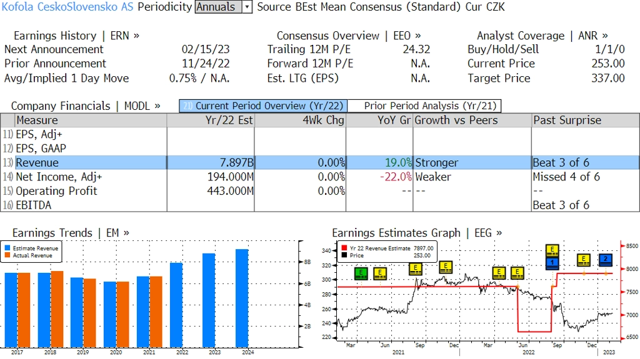Click Next Announcement date 02/15/23
640x359 pixels.
point(206,49)
